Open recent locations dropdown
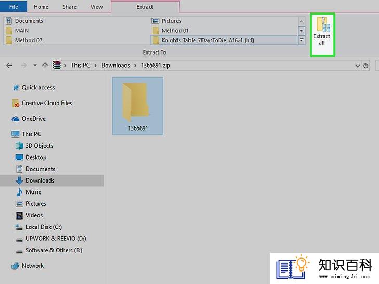The width and height of the screenshot is (379, 284). pos(35,65)
